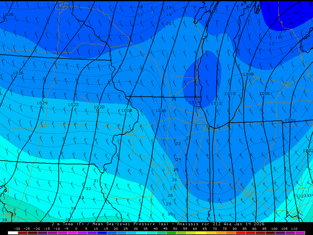Viewport: 313px width, 235px height.
Task: Click the '2 m Temp (F)' title text
Action: click(68, 224)
